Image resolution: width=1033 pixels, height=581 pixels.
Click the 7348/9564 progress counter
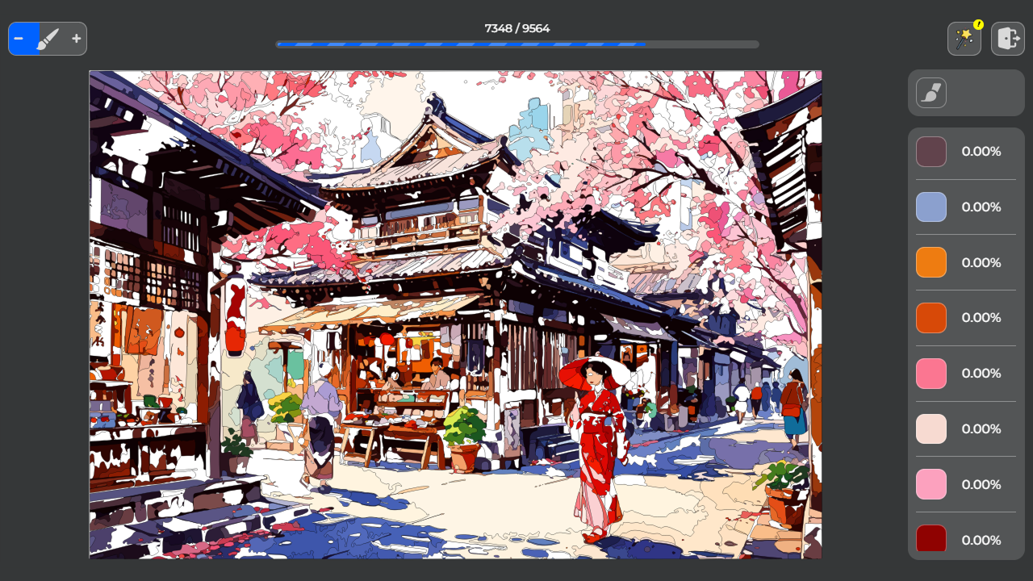pyautogui.click(x=516, y=27)
